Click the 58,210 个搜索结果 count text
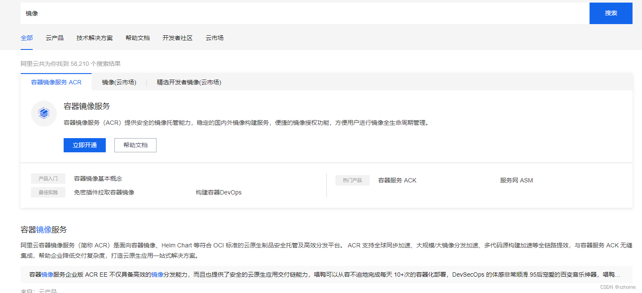Viewport: 642px width, 293px height. pos(95,64)
